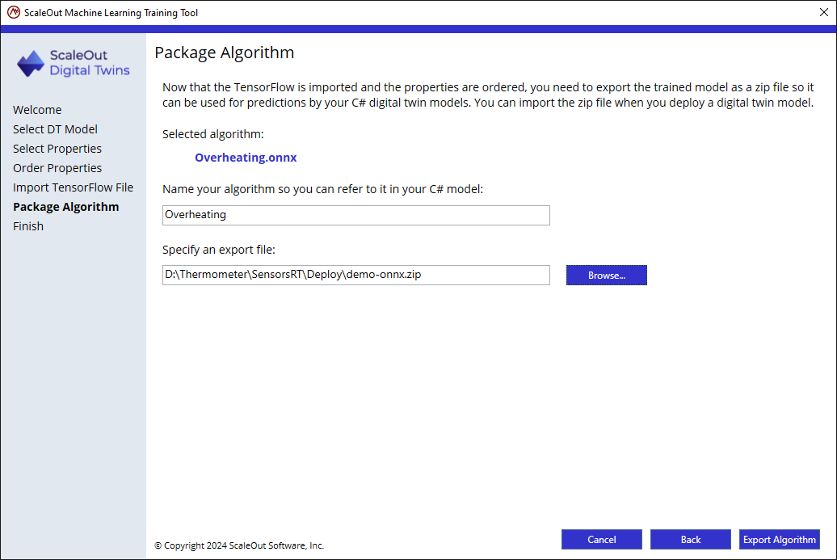
Task: Click the 'Specify an export file:' label
Action: pyautogui.click(x=219, y=250)
